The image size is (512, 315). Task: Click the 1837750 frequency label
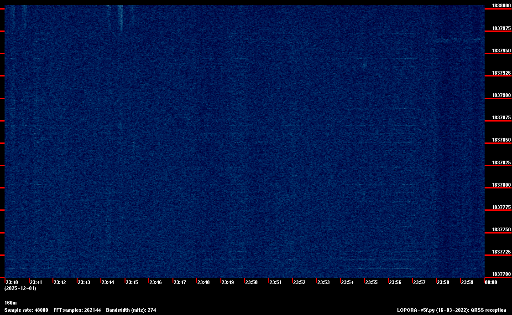501,230
